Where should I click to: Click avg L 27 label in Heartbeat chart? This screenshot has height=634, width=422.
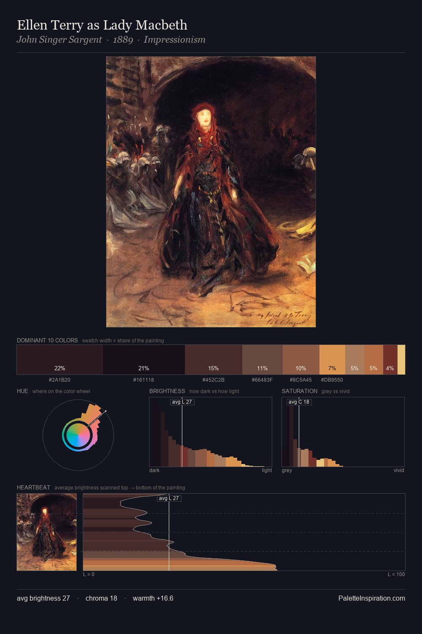click(169, 498)
